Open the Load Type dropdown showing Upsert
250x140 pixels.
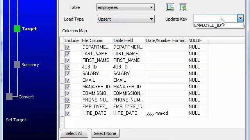coord(125,19)
